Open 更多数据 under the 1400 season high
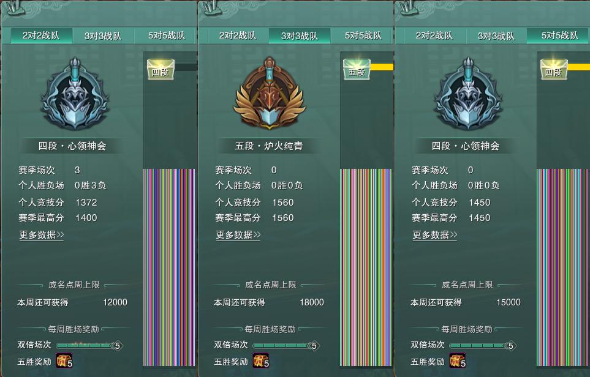 pos(42,235)
